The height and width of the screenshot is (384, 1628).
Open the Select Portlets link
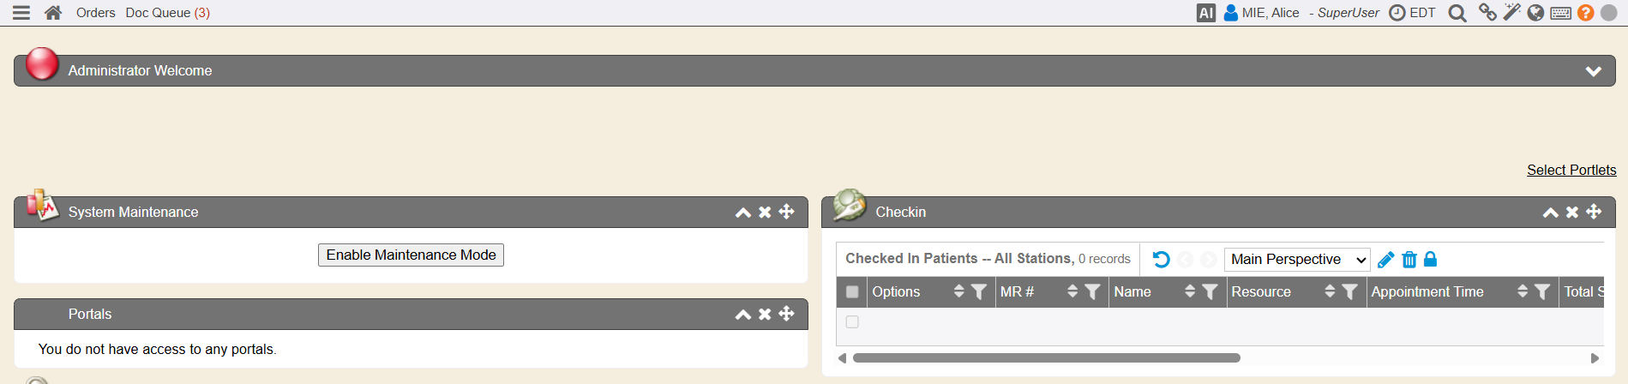(1571, 170)
